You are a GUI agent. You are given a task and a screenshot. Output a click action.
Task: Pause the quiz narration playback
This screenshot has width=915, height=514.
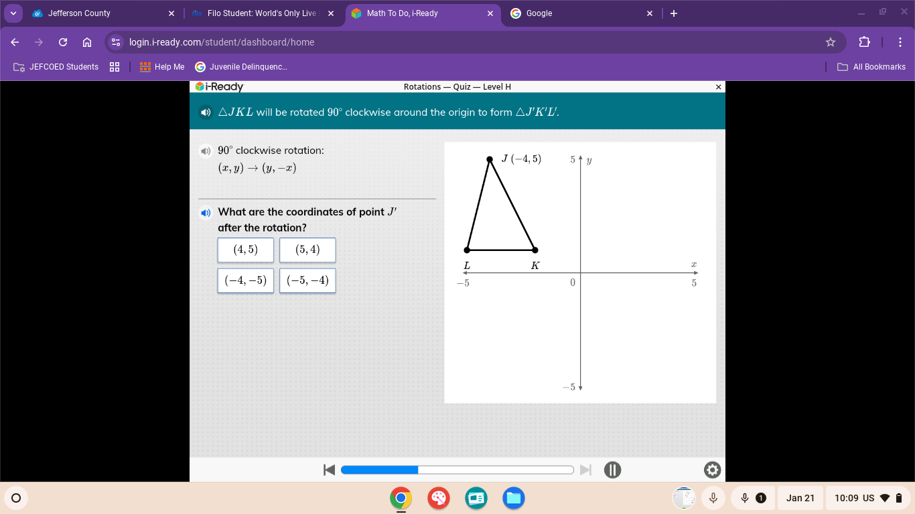click(612, 470)
